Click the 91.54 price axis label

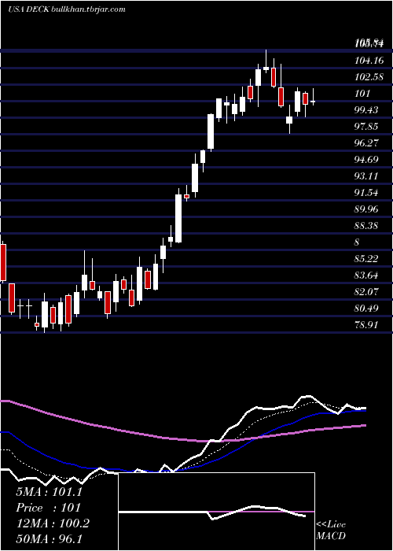pos(366,193)
